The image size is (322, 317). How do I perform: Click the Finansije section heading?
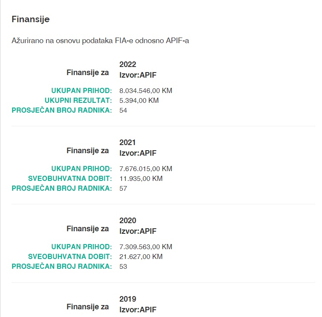click(x=31, y=20)
